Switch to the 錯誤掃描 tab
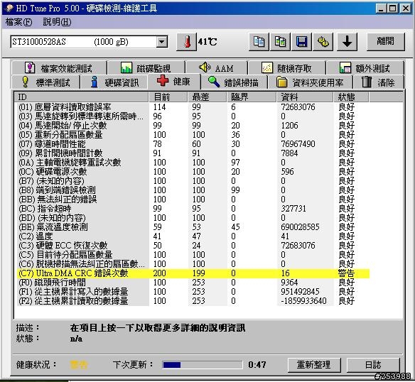415x382 pixels. (x=234, y=82)
